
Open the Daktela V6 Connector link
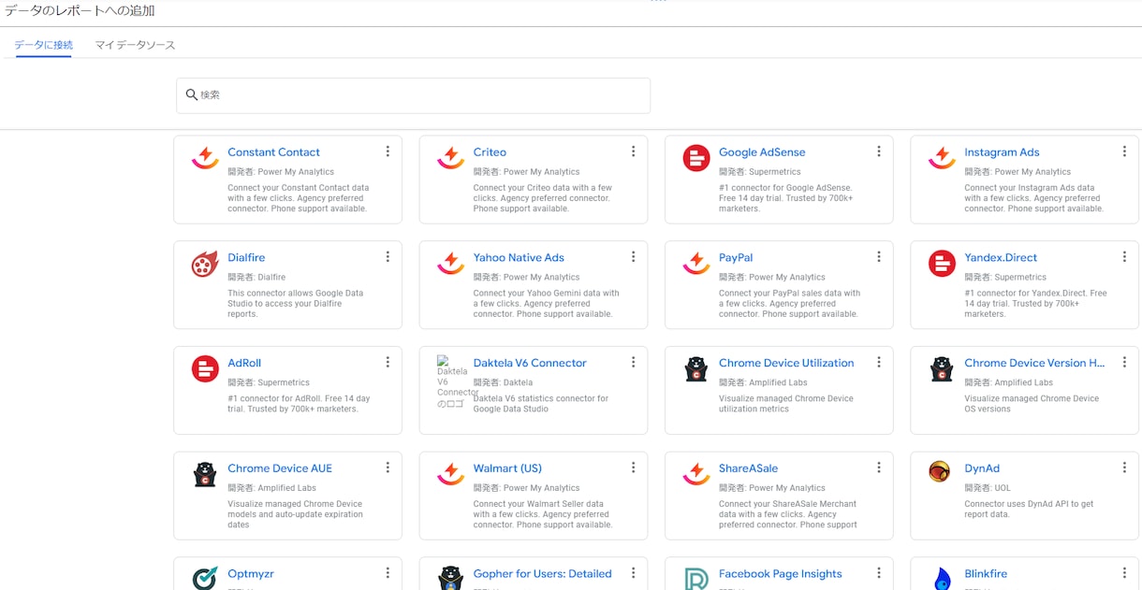(x=530, y=363)
